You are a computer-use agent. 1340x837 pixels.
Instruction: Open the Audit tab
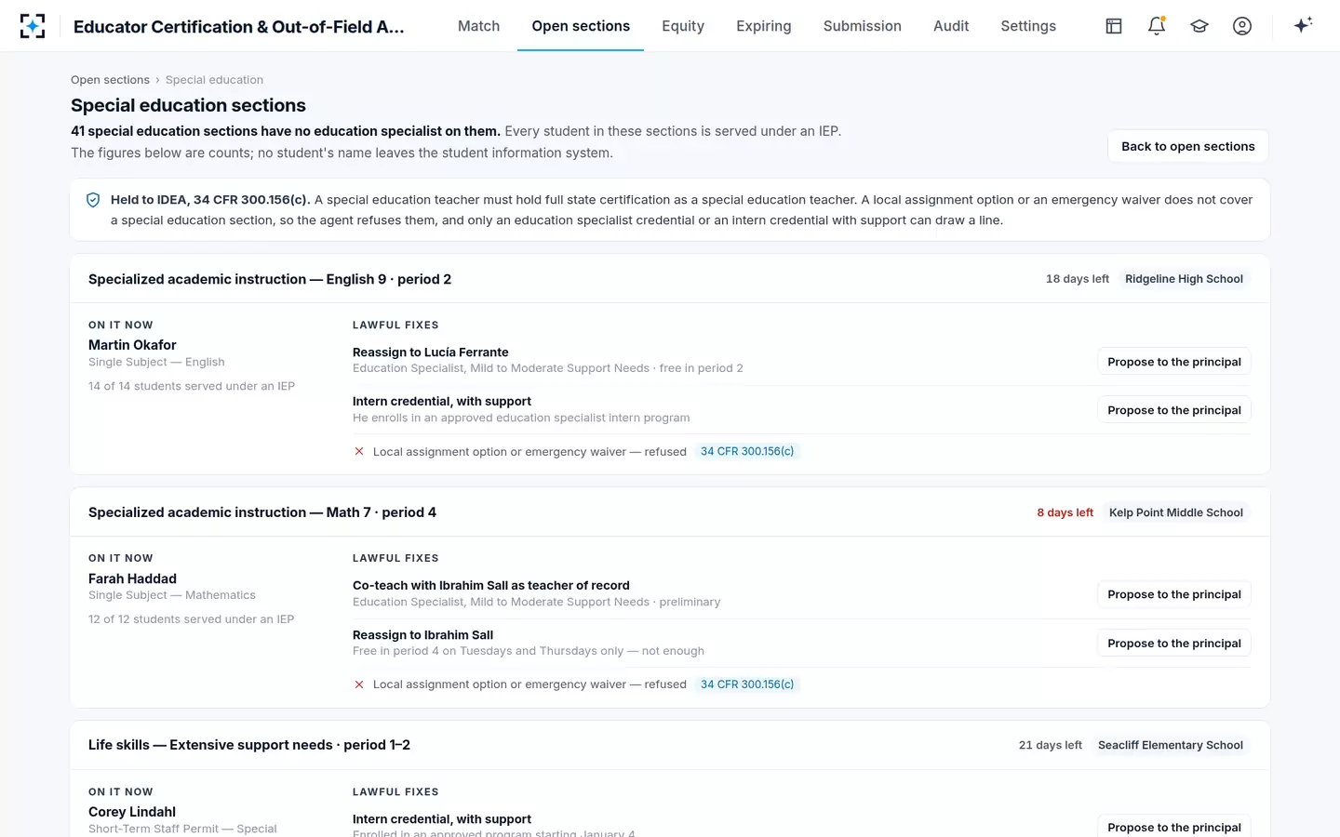click(x=951, y=26)
